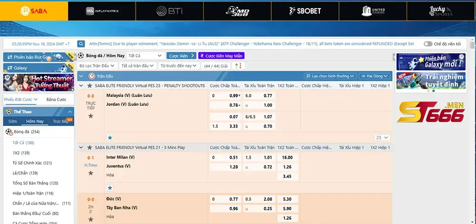
Task: Click the magnifier search icon
Action: (x=81, y=44)
